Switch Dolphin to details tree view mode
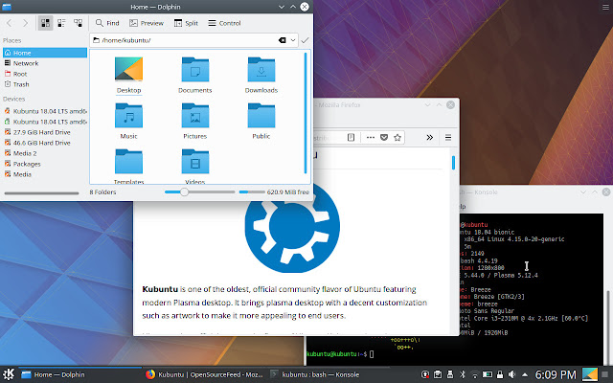Image resolution: width=613 pixels, height=383 pixels. [79, 23]
